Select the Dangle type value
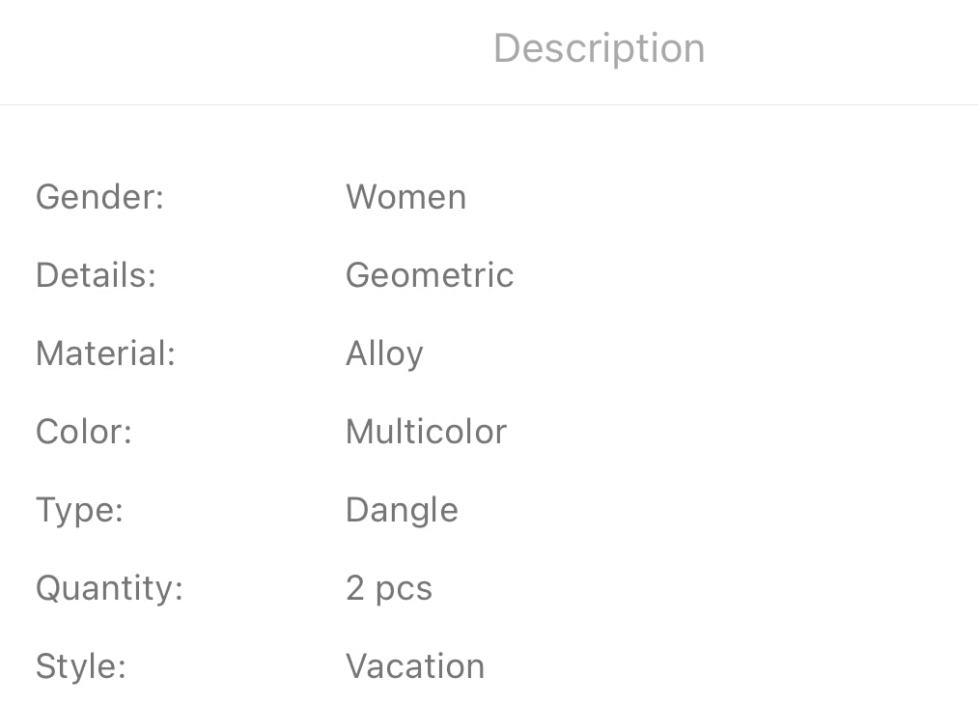 402,511
